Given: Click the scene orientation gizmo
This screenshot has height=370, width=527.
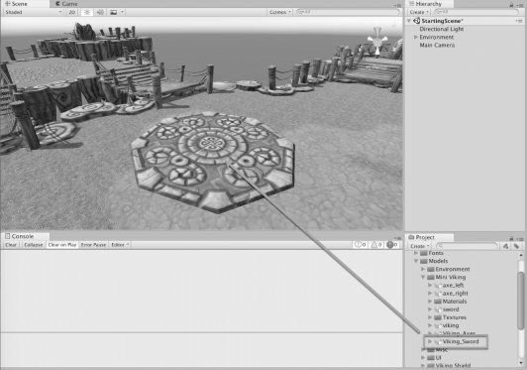Looking at the screenshot, I should click(x=377, y=40).
